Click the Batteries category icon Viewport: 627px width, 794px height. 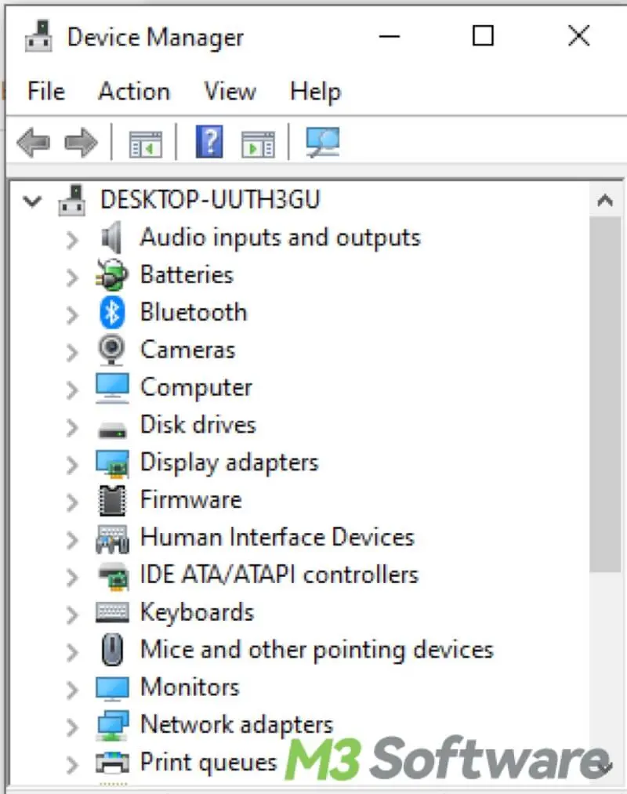point(111,274)
